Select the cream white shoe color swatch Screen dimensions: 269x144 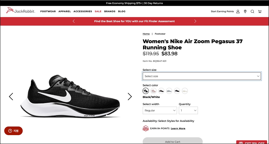(185, 91)
